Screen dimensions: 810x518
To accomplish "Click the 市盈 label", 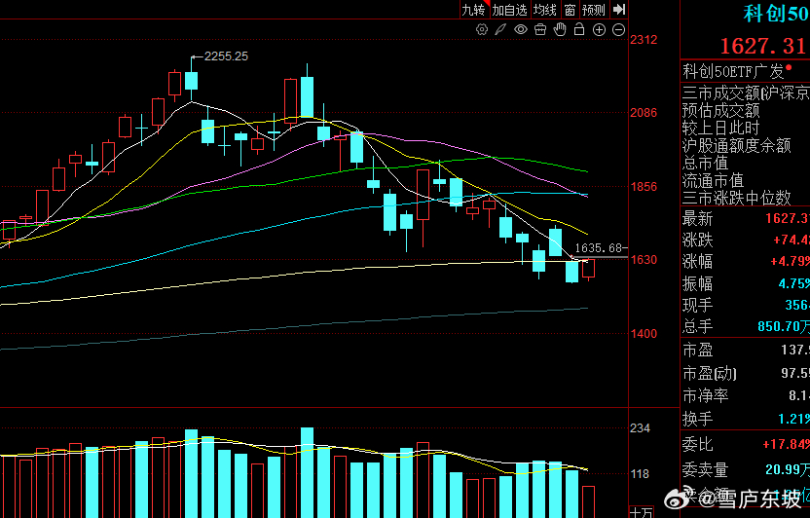I will tap(697, 351).
